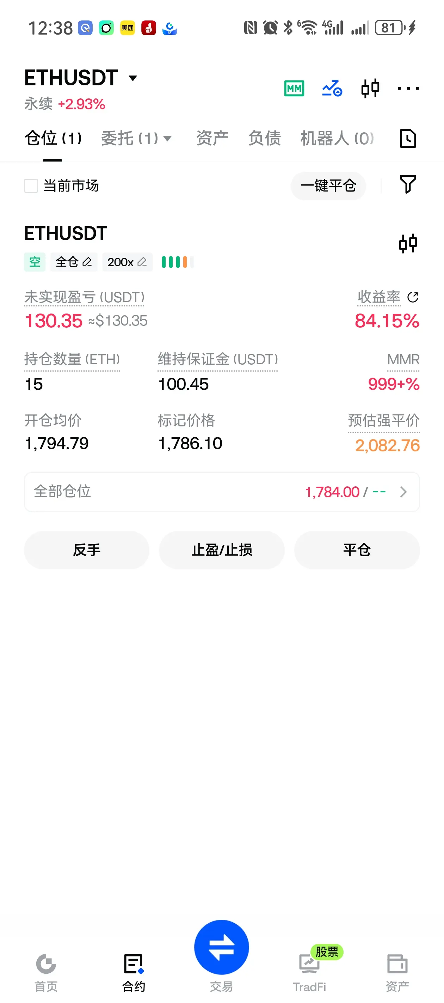This screenshot has height=1003, width=444.
Task: Share the yield rate via share icon
Action: [413, 297]
